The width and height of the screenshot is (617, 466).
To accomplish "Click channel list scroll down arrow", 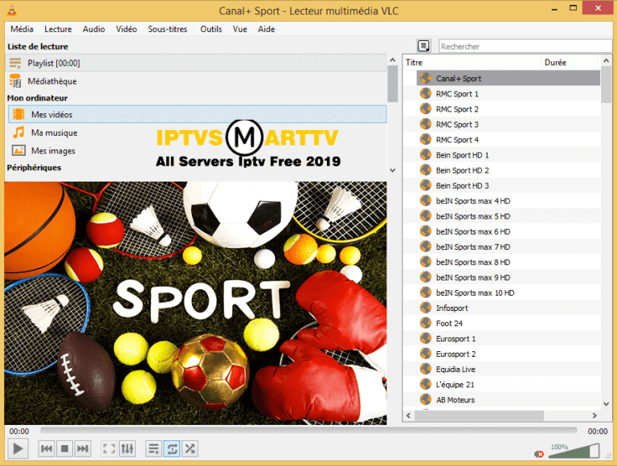I will [x=607, y=404].
